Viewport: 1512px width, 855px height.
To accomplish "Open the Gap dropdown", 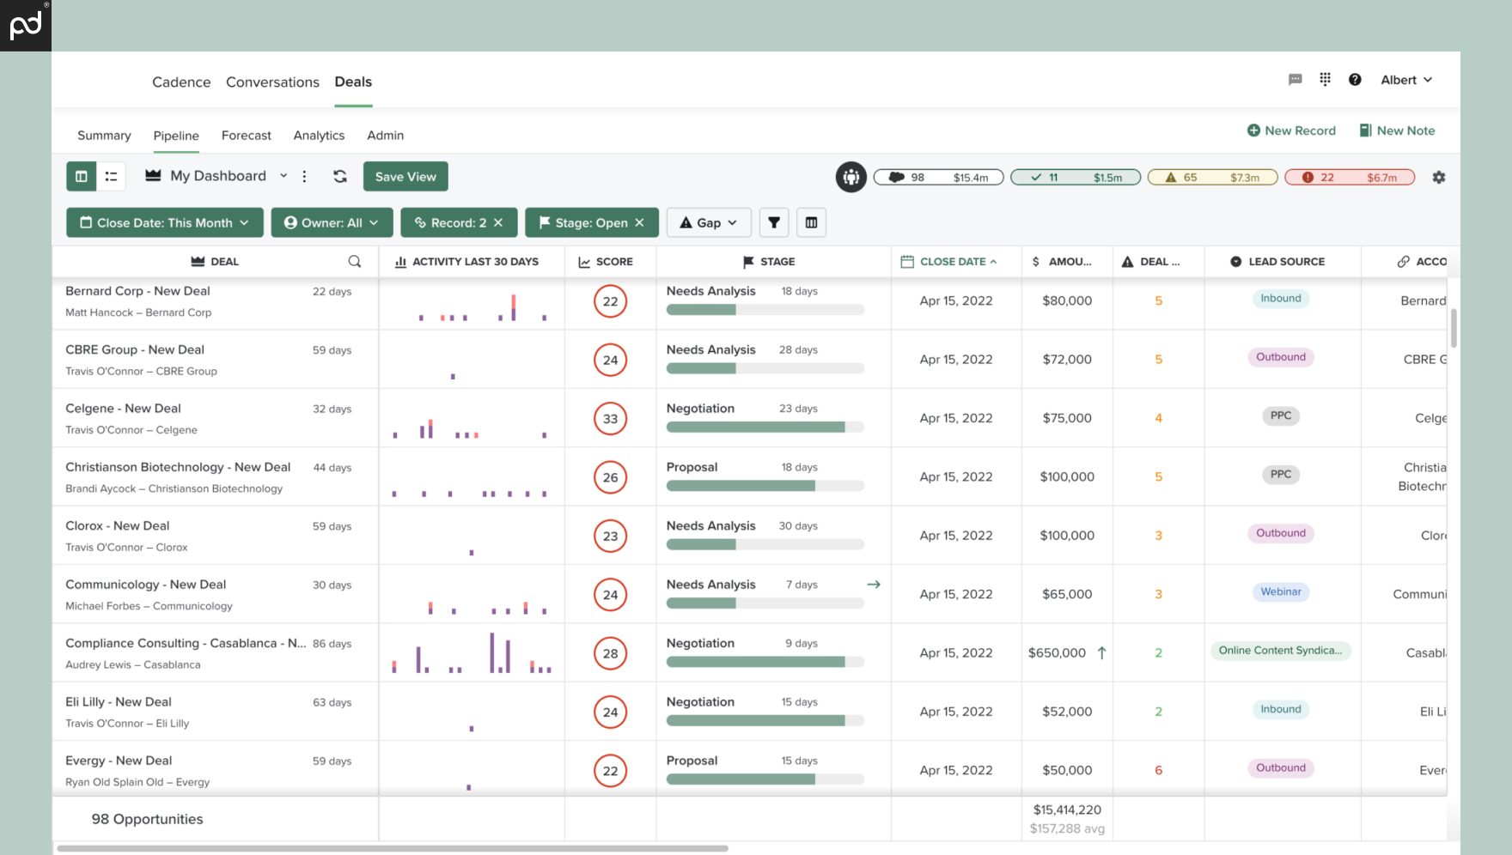I will click(708, 222).
